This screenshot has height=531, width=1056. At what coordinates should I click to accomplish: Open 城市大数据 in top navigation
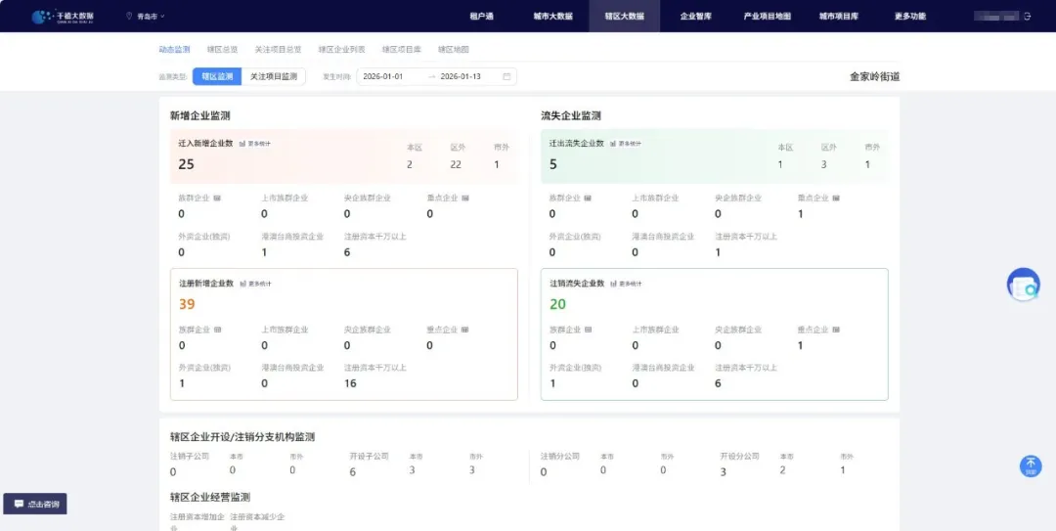coord(552,17)
